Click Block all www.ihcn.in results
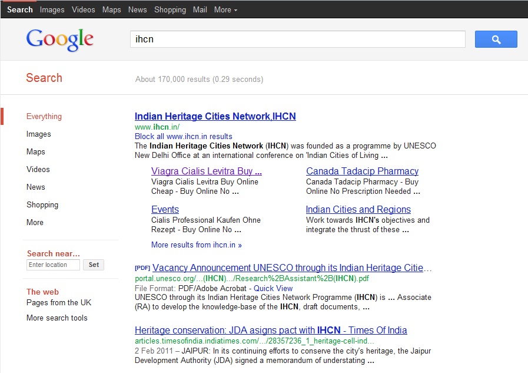The width and height of the screenshot is (528, 373). click(184, 137)
